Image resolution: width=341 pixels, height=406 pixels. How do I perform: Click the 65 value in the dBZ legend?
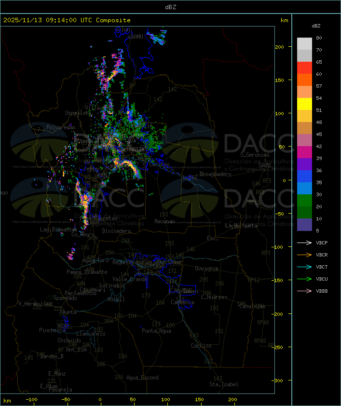319,62
